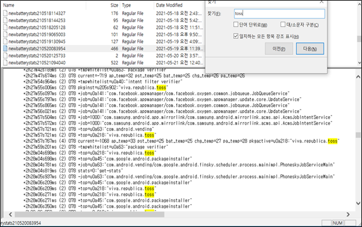Click the horizontal scroll right arrow
362x227 pixels.
(x=348, y=214)
